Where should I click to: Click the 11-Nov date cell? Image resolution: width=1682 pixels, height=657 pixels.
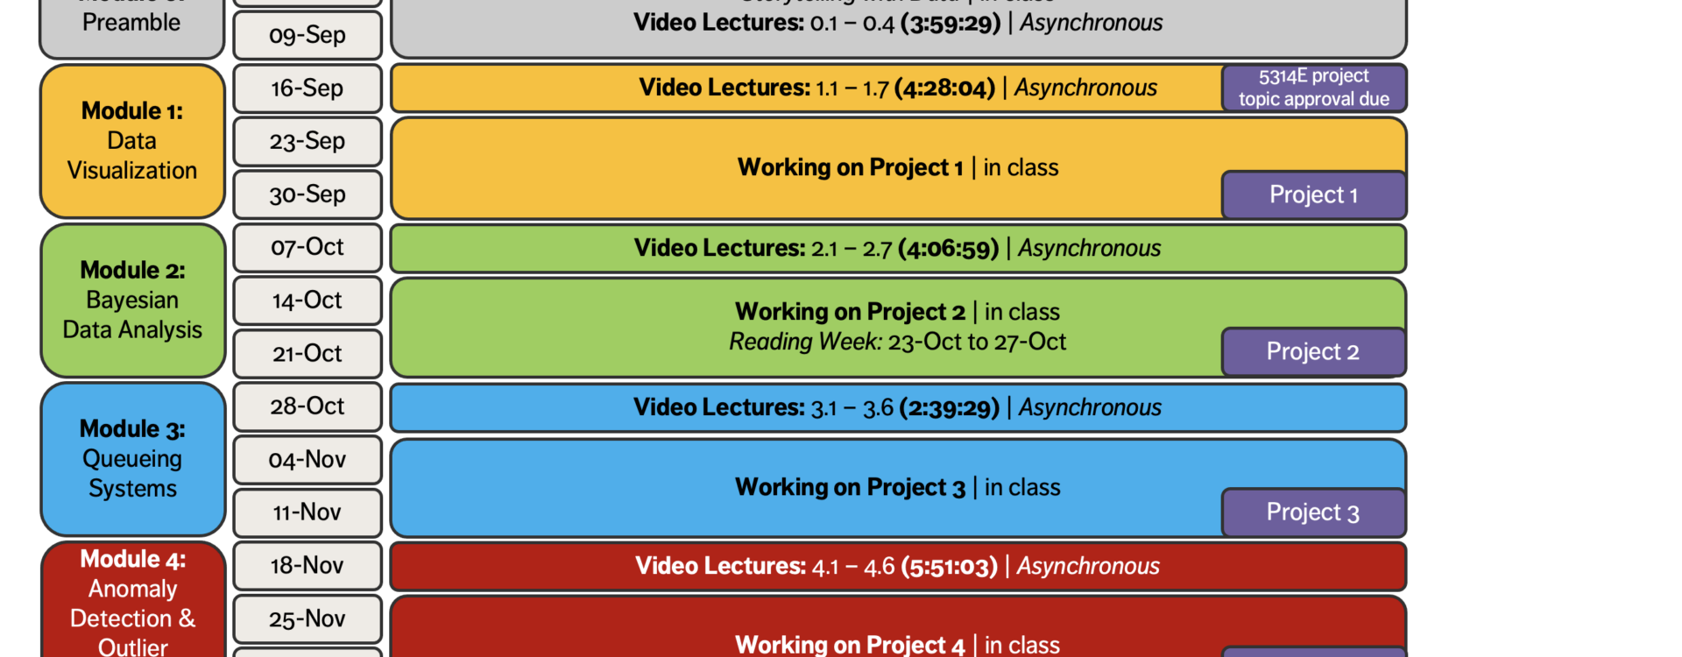coord(307,512)
